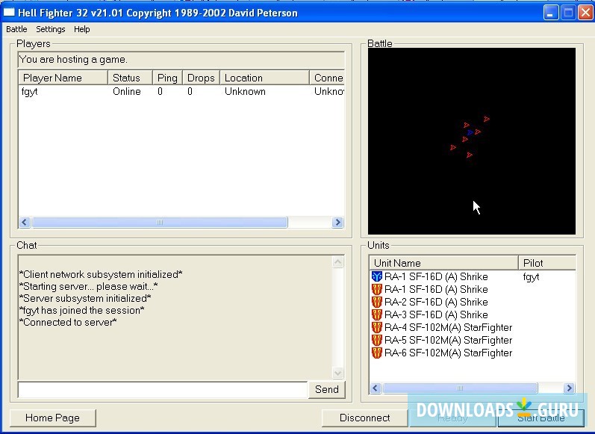Minimize the Hell Fighter window

(x=550, y=13)
